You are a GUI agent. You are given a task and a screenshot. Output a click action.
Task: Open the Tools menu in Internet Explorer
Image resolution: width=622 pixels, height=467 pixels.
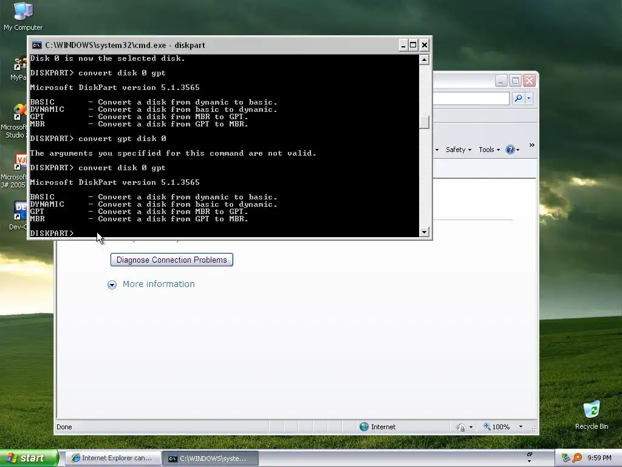489,150
